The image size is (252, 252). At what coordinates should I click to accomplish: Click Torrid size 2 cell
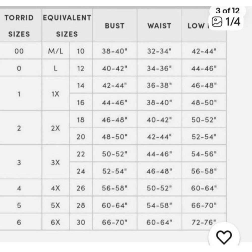point(19,128)
